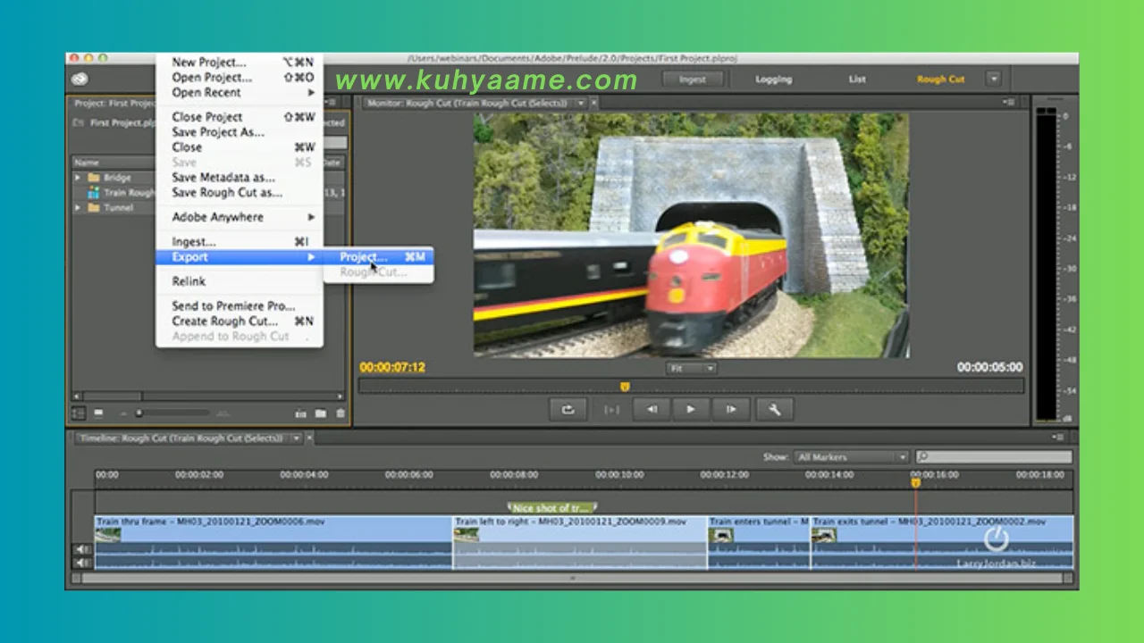This screenshot has width=1144, height=643.
Task: Click the thumbnail view icon in Project panel
Action: (99, 413)
